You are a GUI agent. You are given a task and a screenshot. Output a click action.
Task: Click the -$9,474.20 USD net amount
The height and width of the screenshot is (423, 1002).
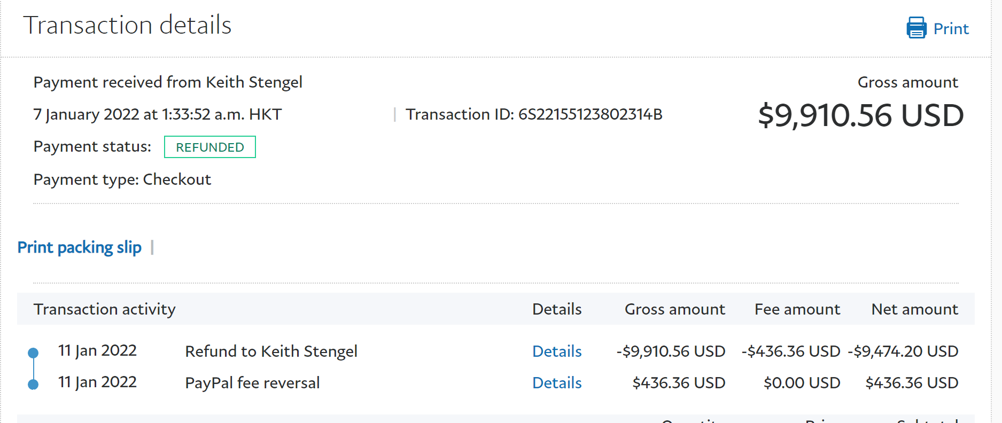pyautogui.click(x=903, y=351)
